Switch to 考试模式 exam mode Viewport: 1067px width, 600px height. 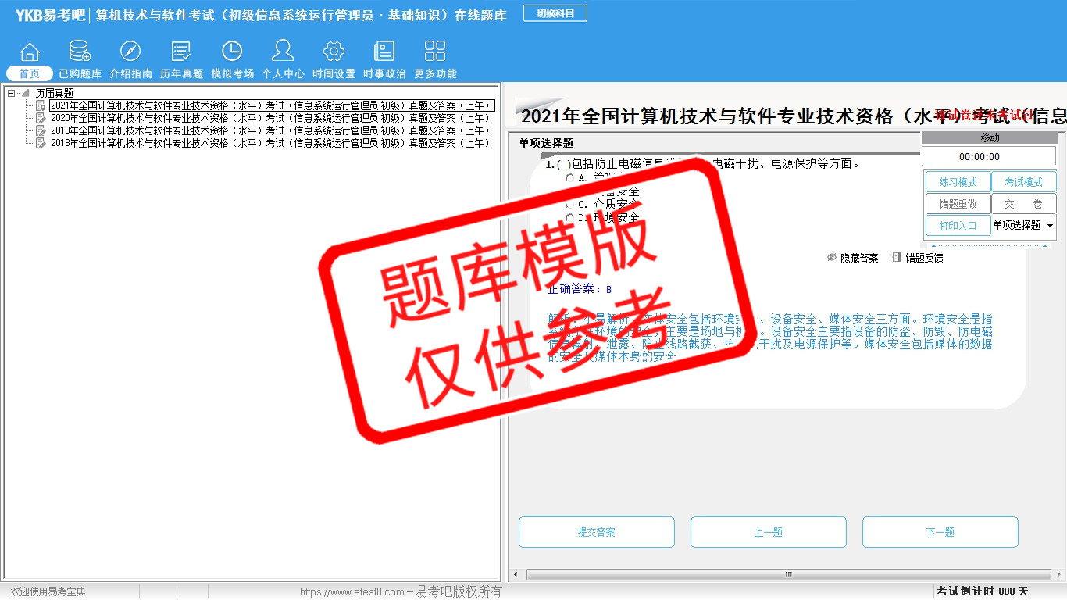coord(1023,182)
